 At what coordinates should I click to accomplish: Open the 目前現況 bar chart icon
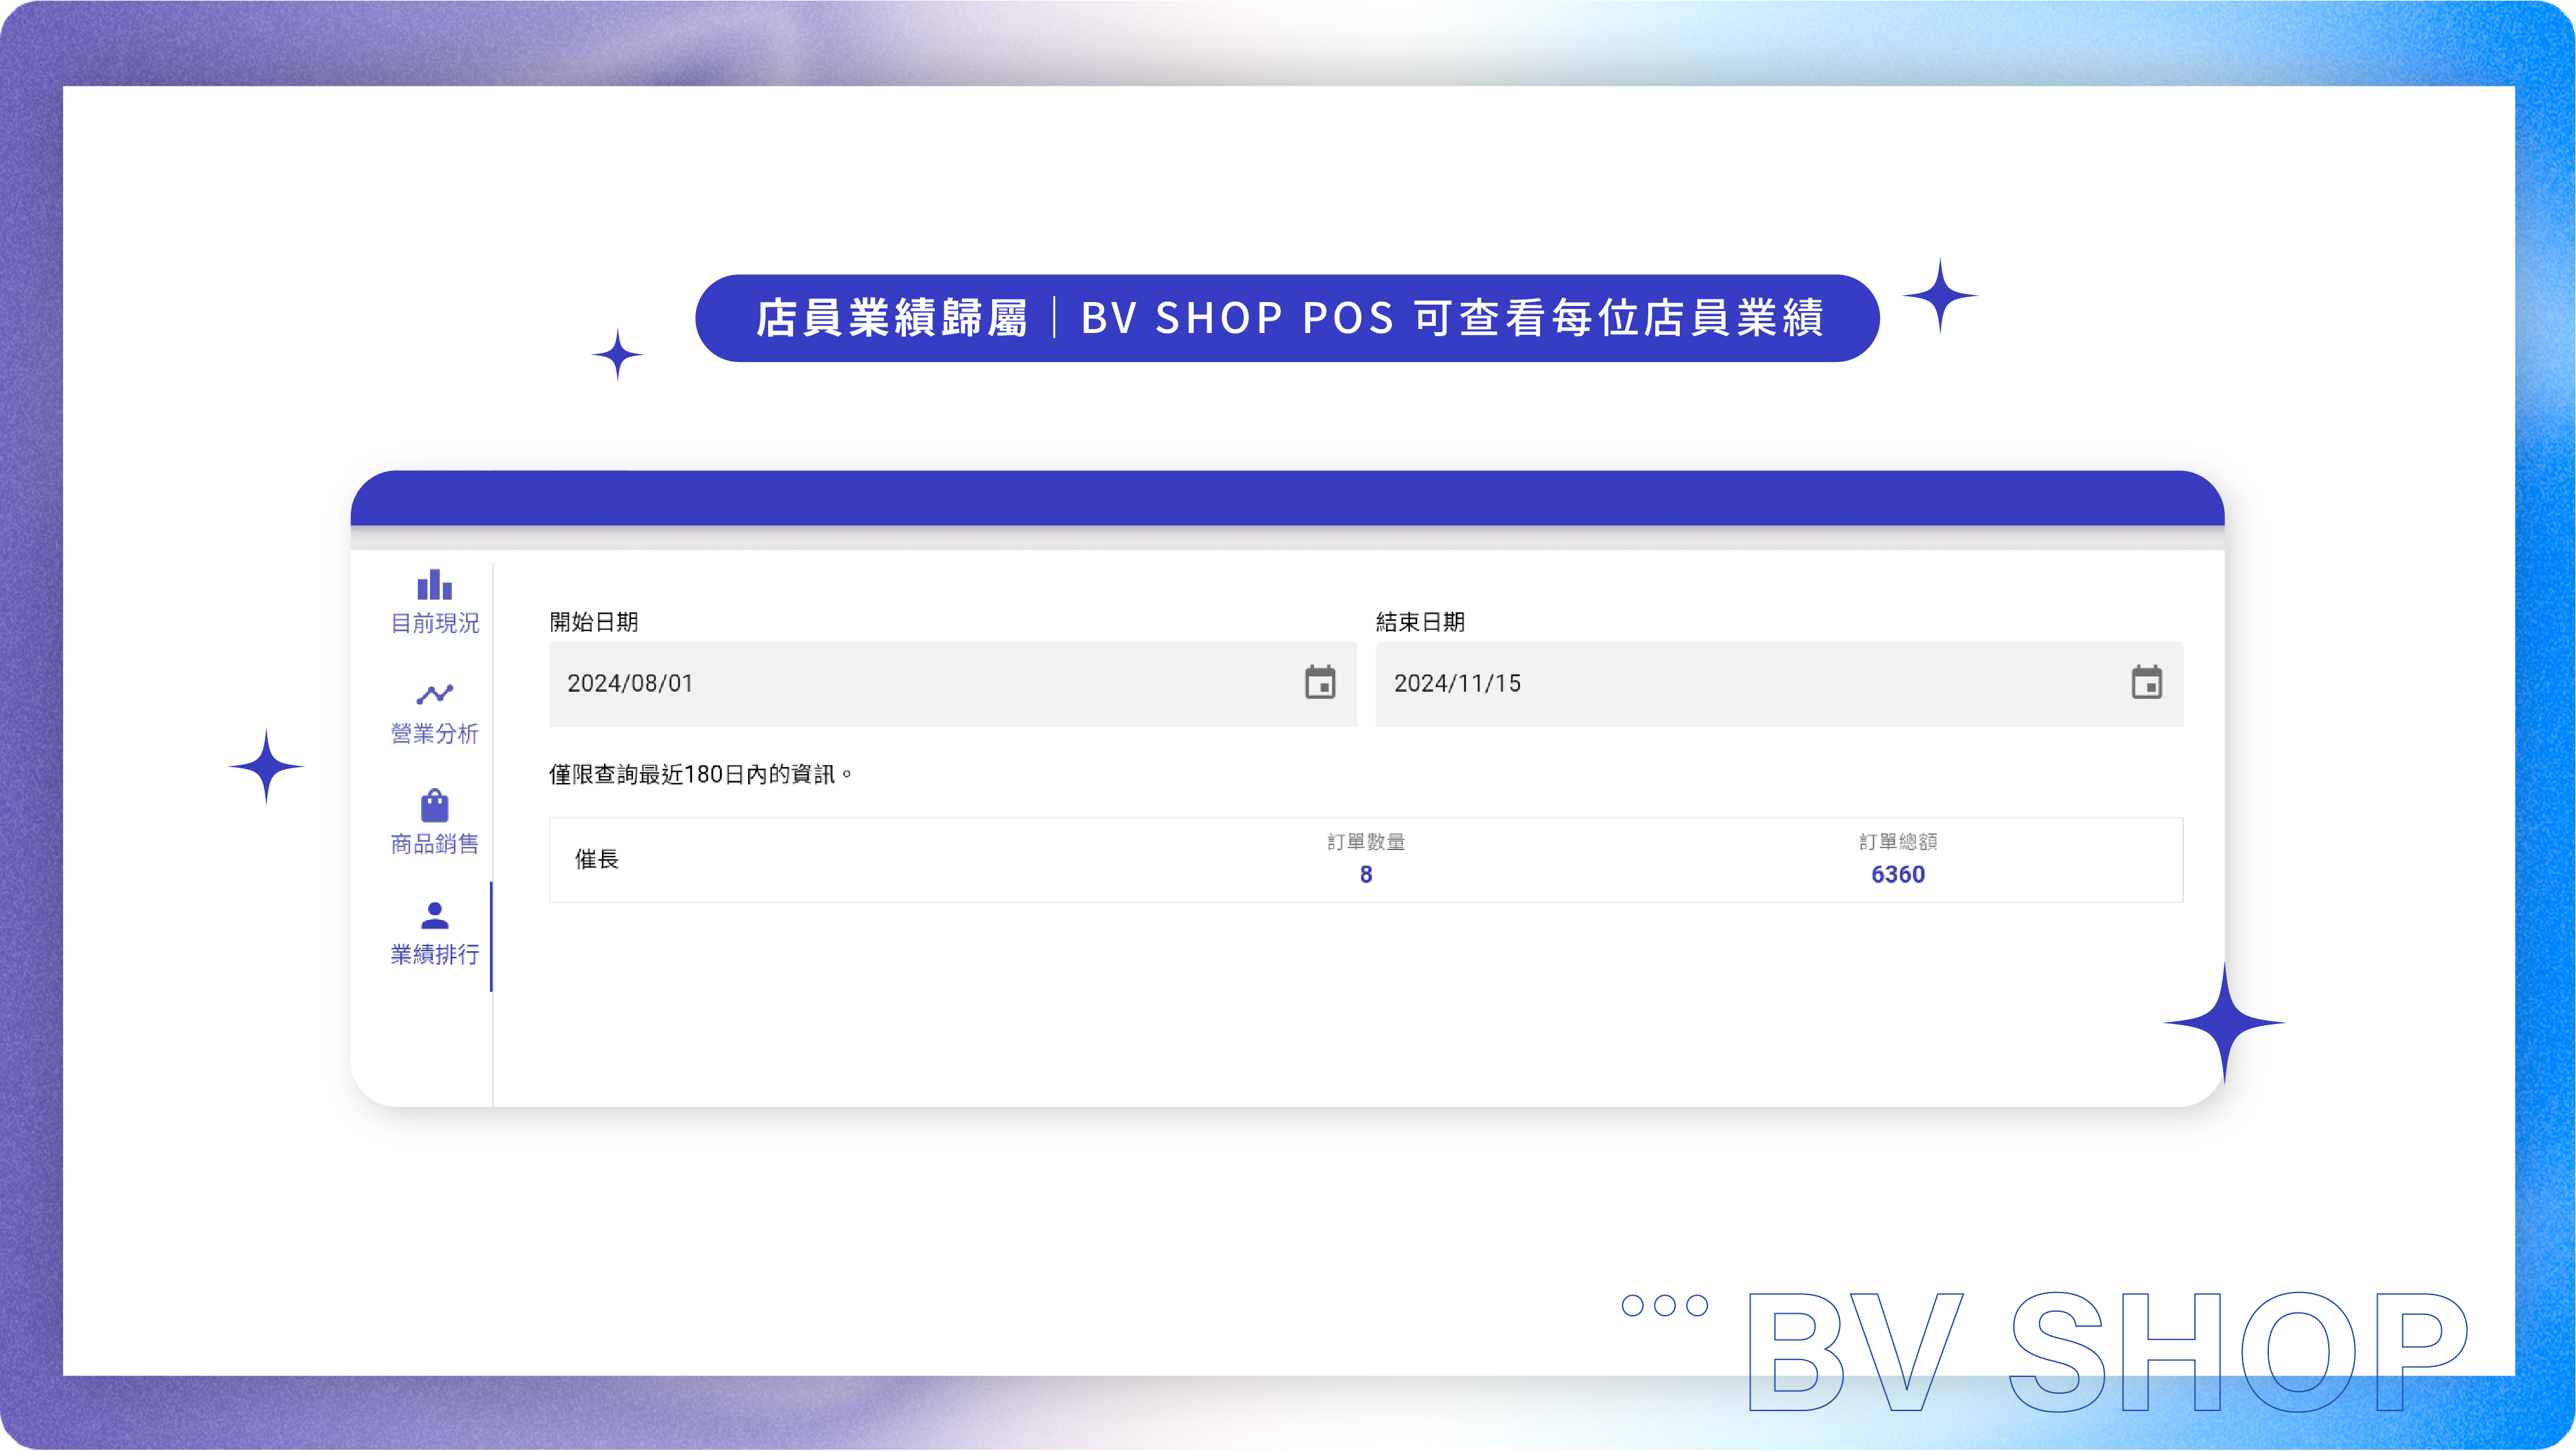point(434,585)
